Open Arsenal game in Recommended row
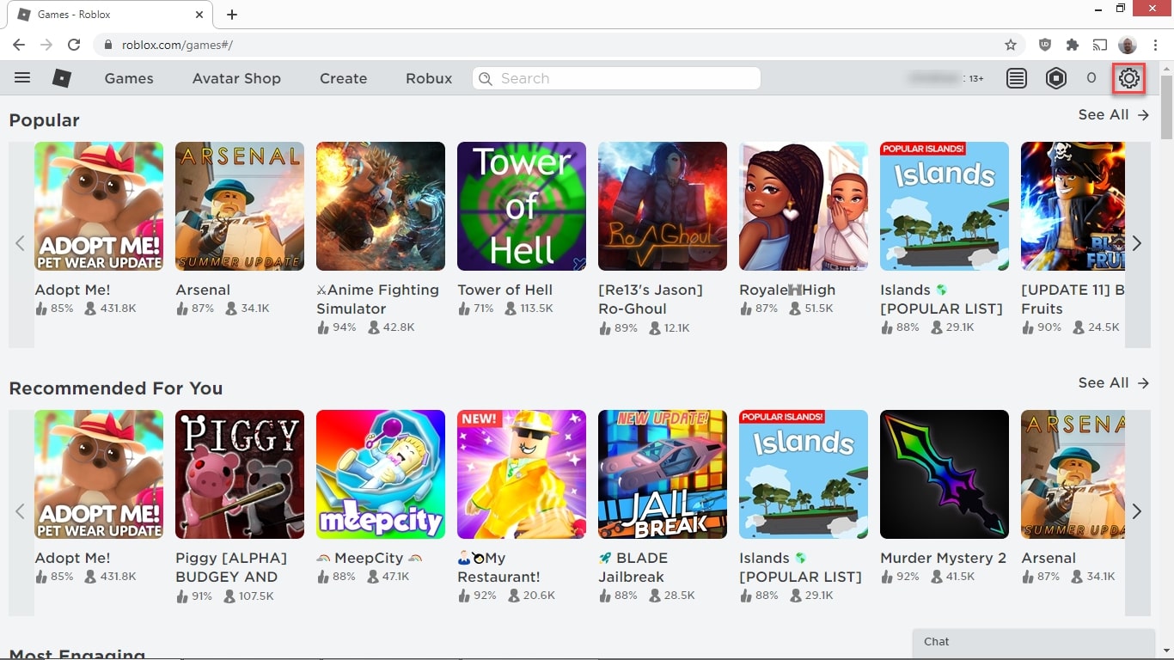Image resolution: width=1174 pixels, height=660 pixels. [1073, 474]
